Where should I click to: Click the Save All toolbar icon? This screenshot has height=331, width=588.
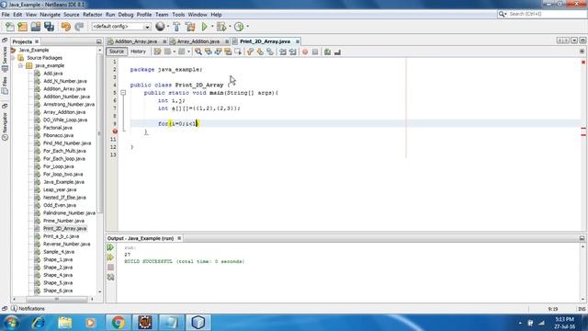click(x=49, y=27)
